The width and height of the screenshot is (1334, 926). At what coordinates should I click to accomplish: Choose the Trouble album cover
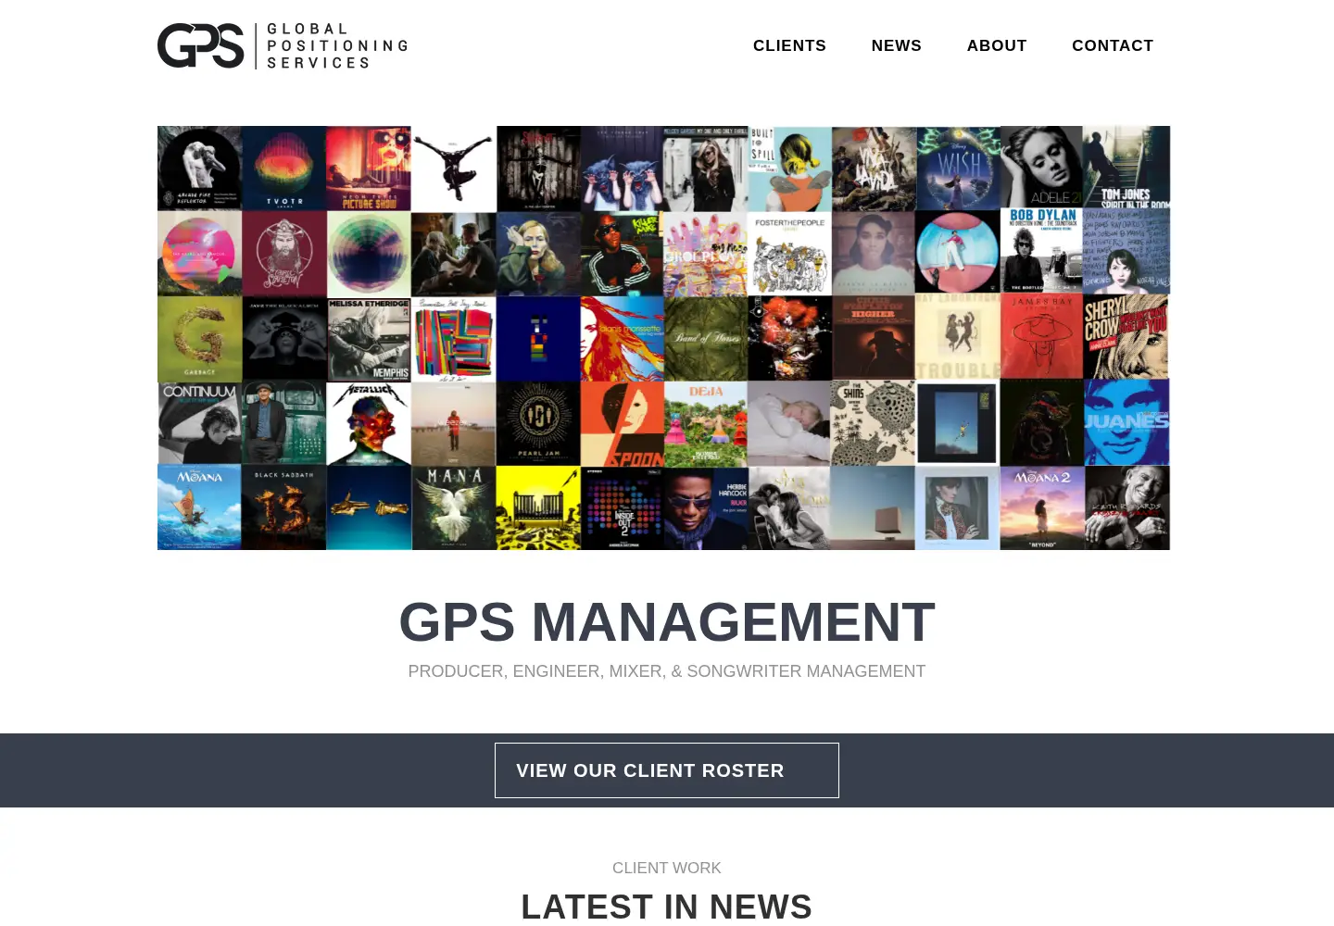958,338
